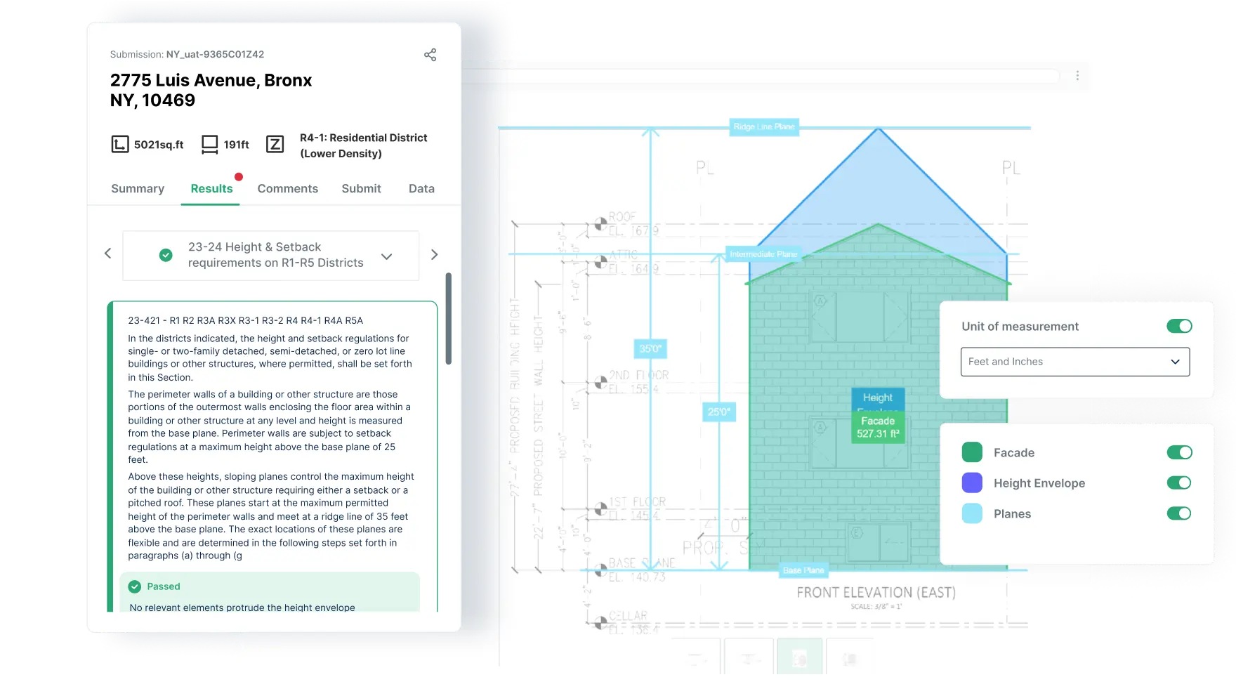Click the green Facade color swatch
This screenshot has height=696, width=1236.
click(x=972, y=452)
